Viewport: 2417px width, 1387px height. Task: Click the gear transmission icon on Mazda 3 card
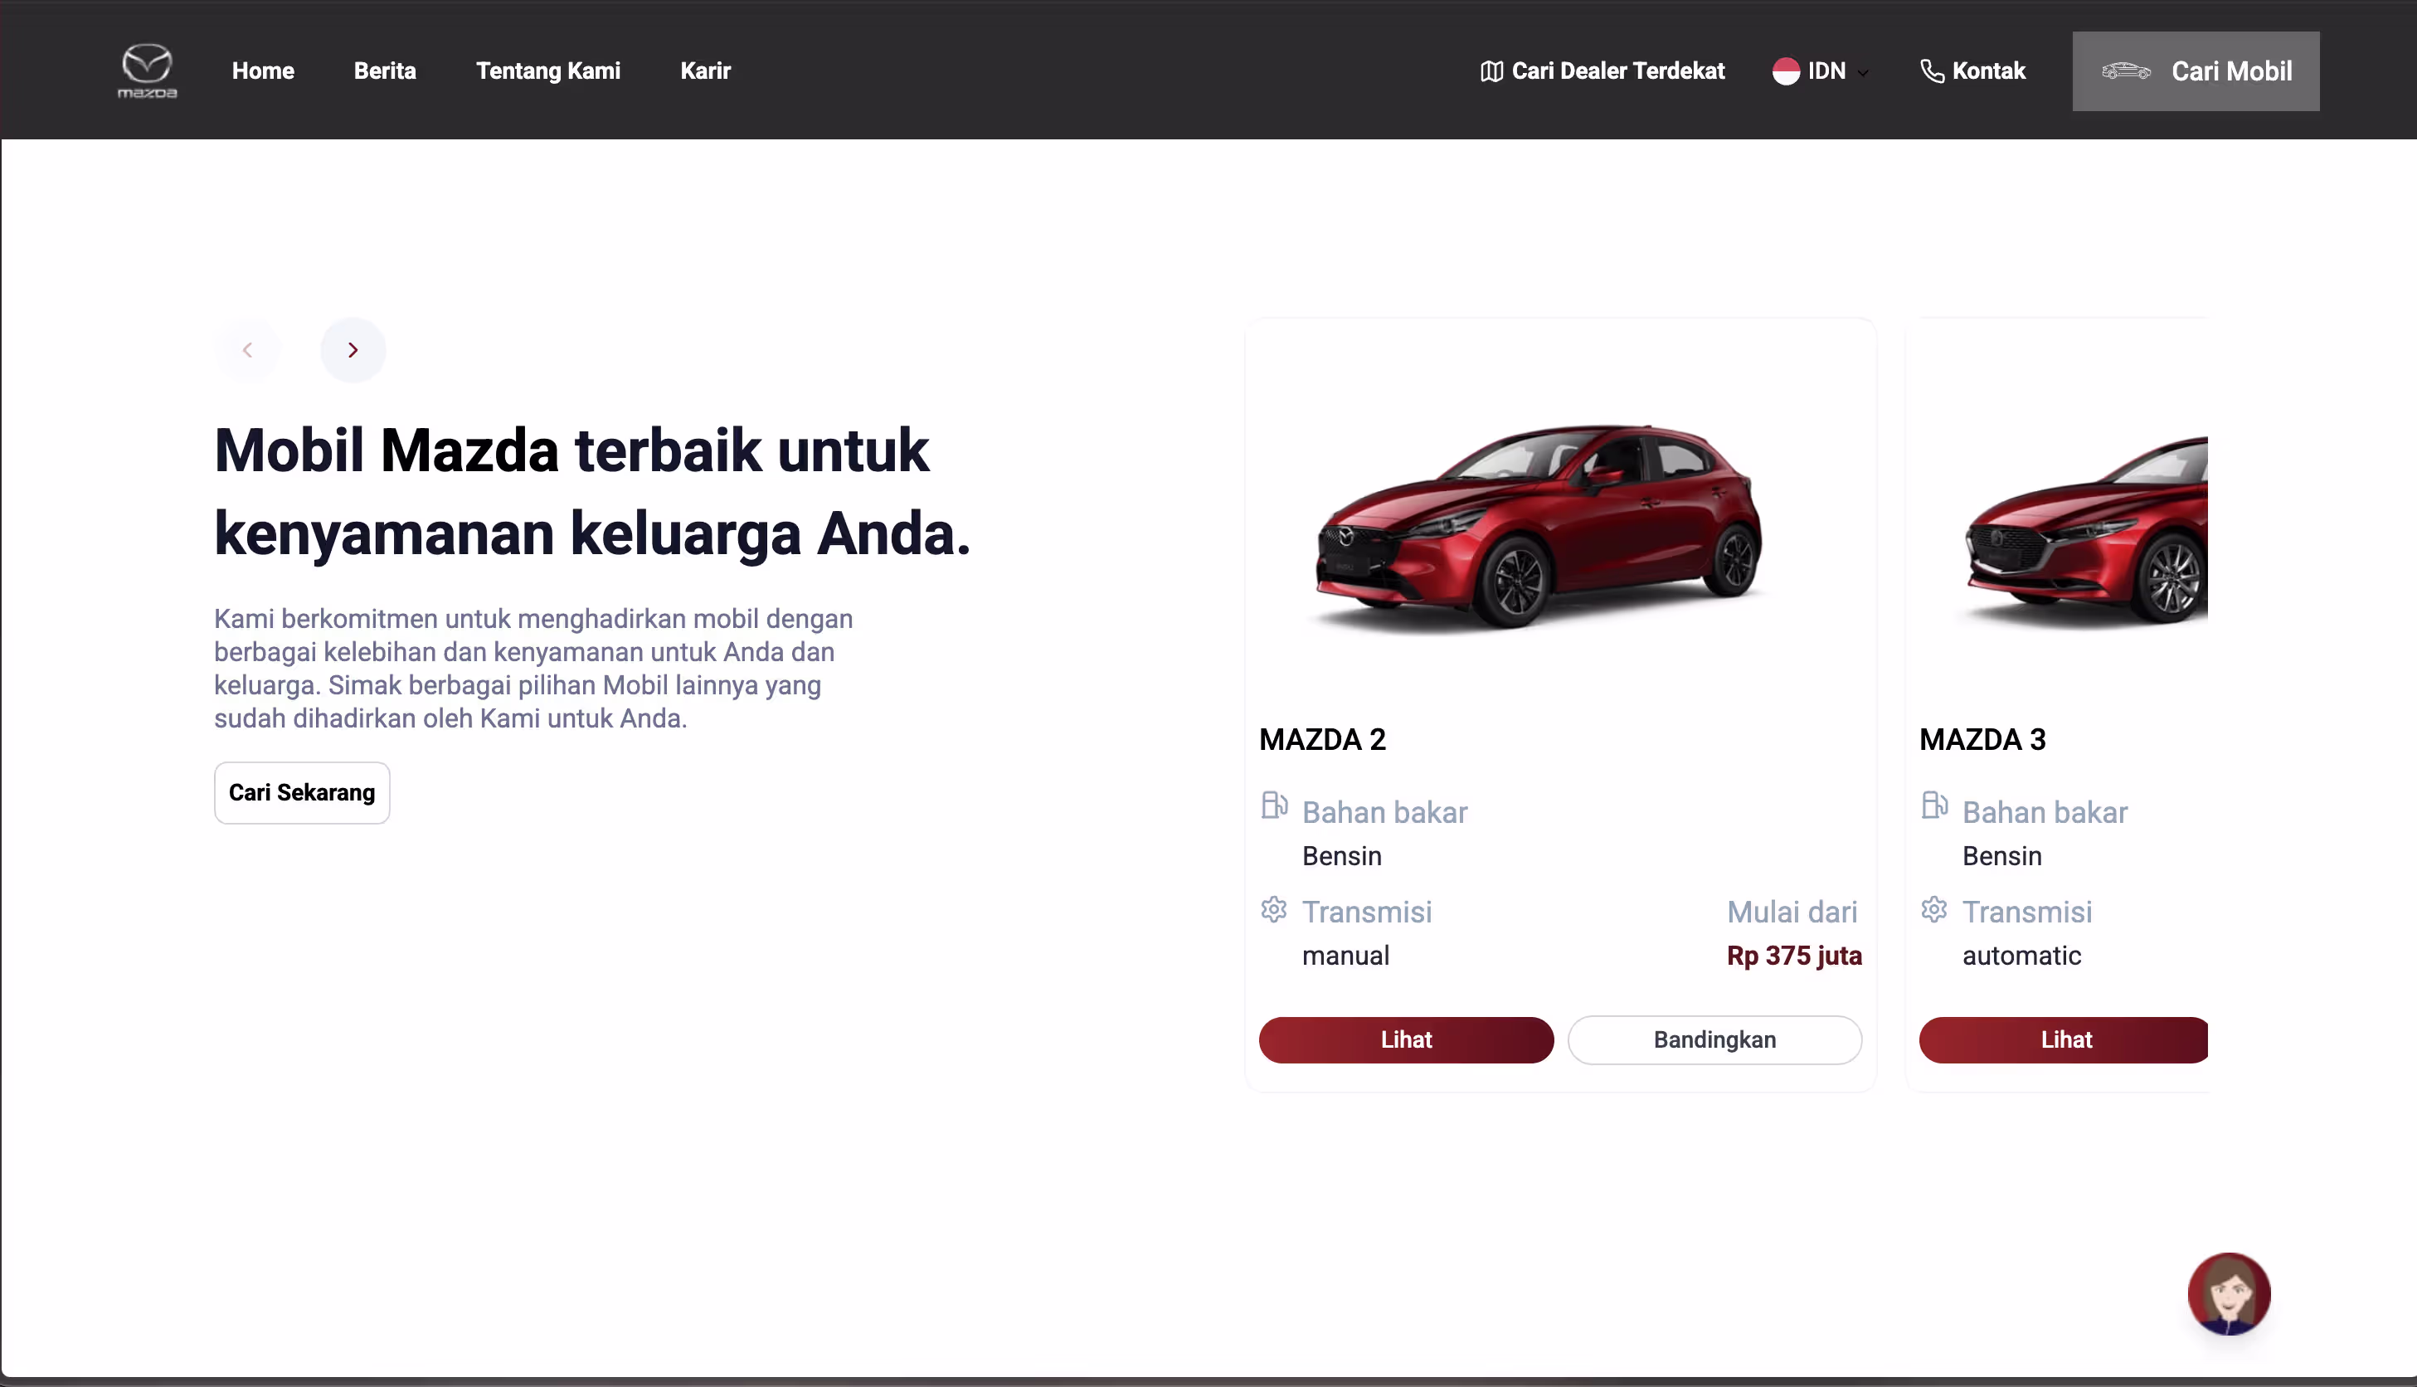point(1933,910)
